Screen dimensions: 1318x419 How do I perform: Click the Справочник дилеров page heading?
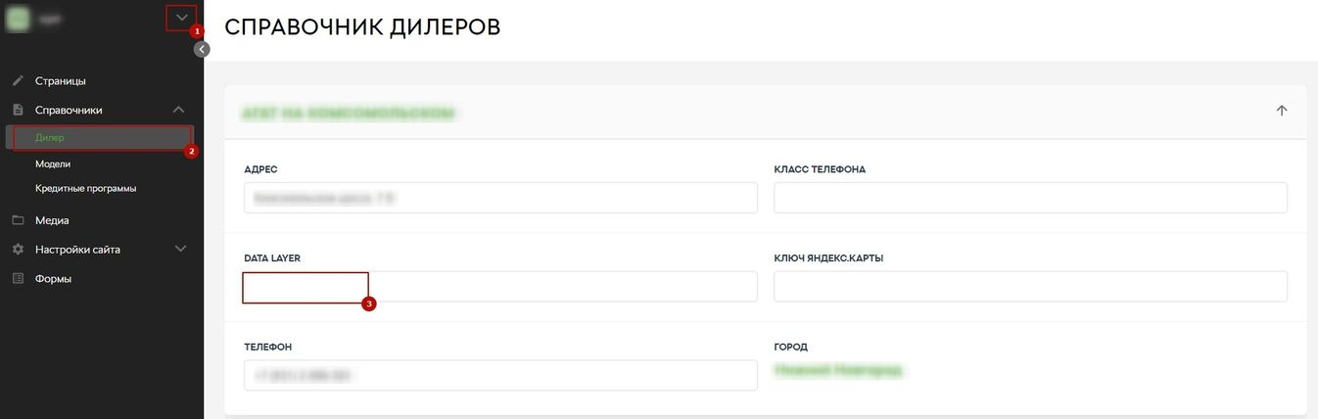tap(362, 27)
